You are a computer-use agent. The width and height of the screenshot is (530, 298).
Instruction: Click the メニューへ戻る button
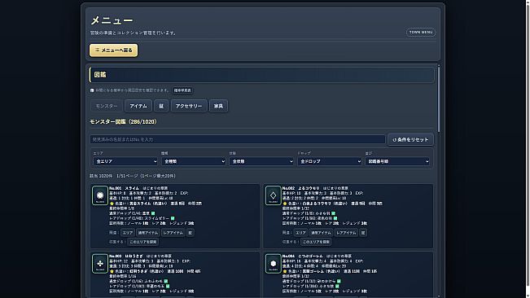[114, 50]
